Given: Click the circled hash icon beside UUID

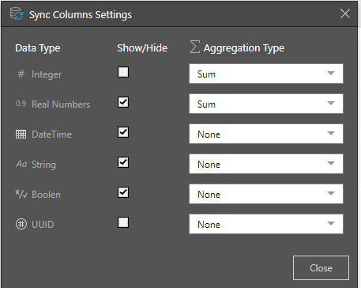Looking at the screenshot, I should [x=21, y=224].
